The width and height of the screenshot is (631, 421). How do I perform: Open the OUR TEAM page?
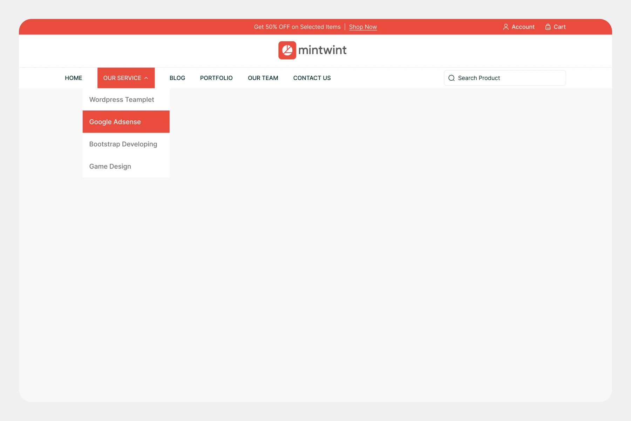(x=263, y=78)
